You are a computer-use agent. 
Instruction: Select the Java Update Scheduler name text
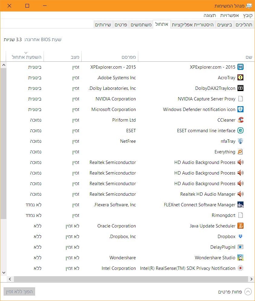click(x=213, y=226)
